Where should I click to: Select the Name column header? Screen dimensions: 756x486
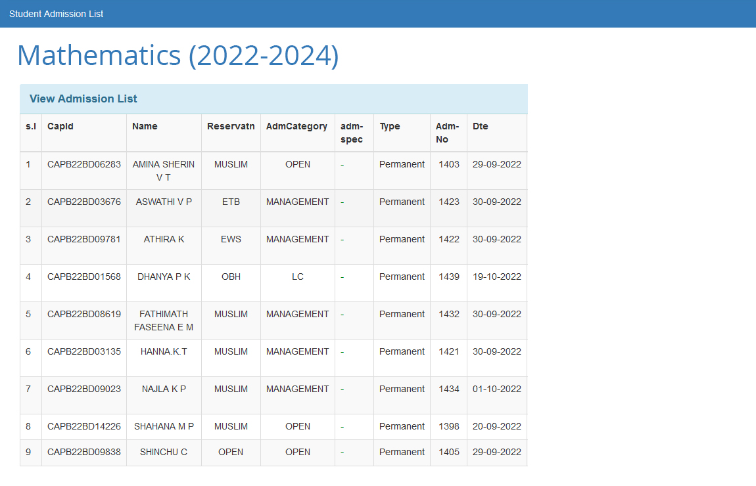pos(145,126)
